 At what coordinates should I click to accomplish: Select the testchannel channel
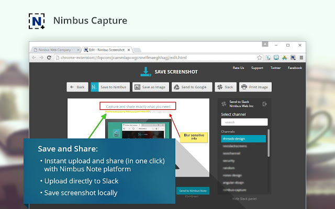tap(243, 153)
